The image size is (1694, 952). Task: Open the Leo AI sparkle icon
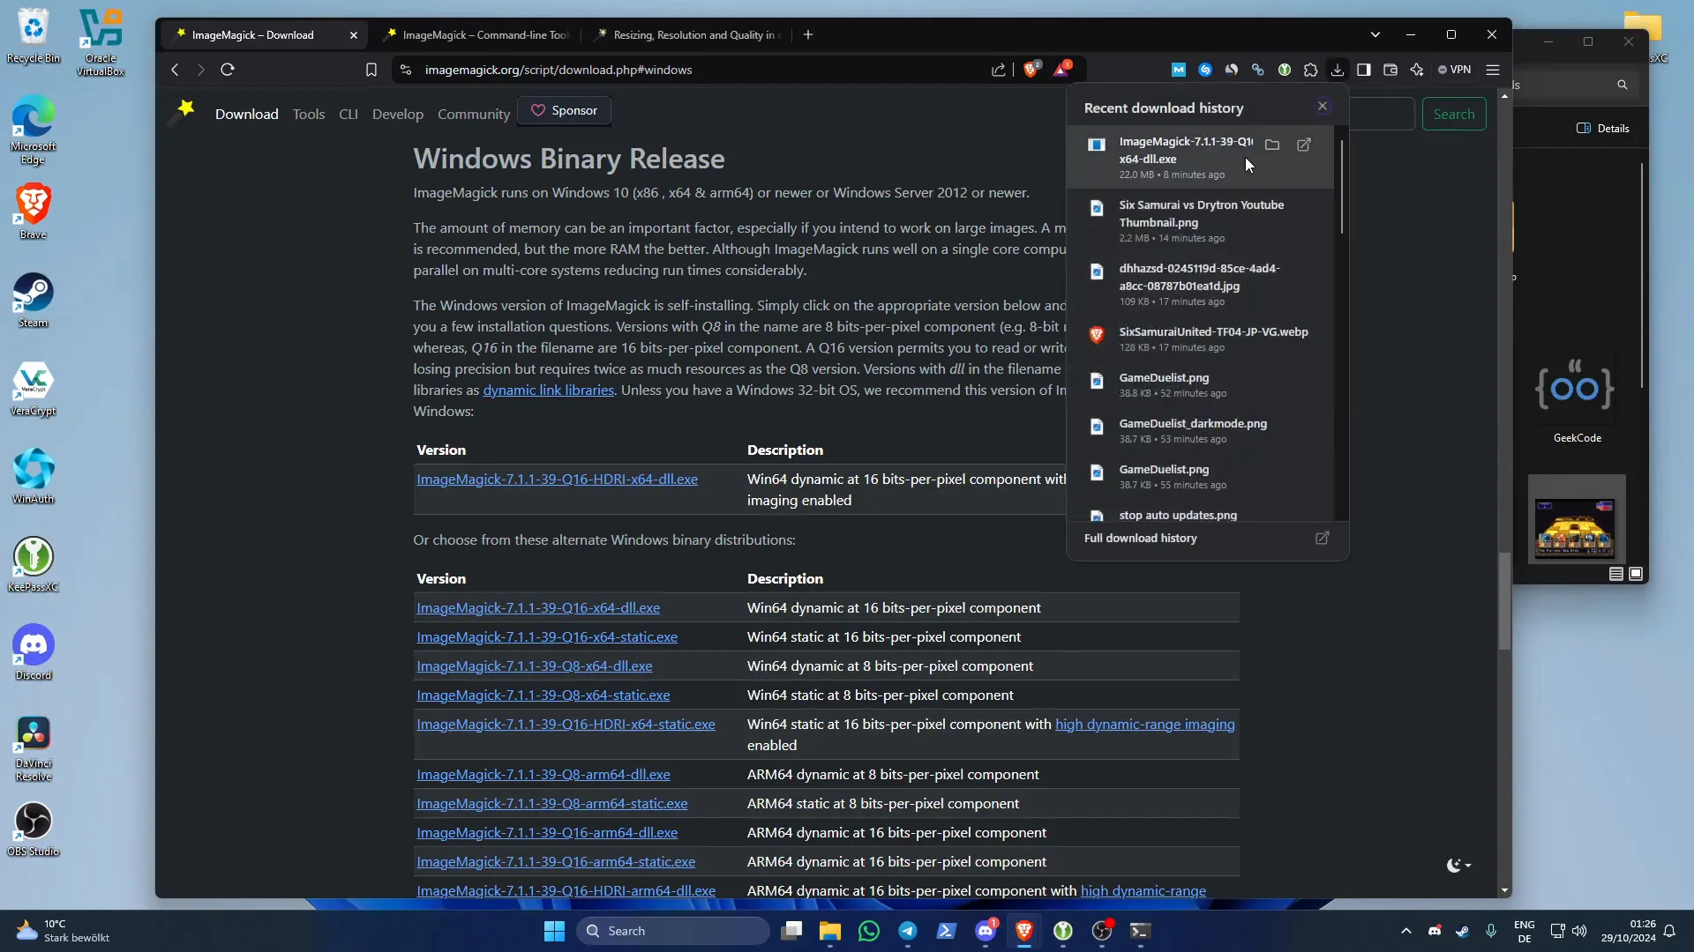pos(1417,70)
